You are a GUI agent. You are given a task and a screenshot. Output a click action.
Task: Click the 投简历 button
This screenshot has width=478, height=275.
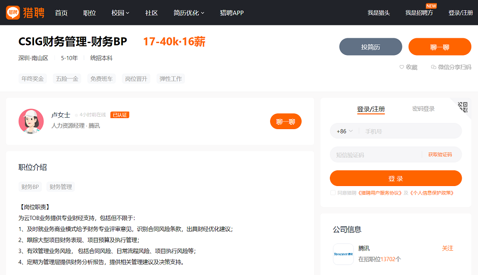pos(370,47)
